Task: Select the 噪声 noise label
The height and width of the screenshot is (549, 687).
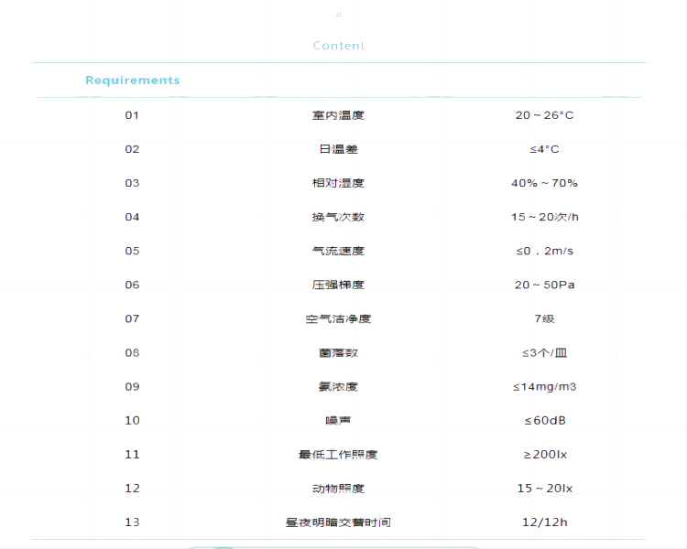Action: coord(338,420)
